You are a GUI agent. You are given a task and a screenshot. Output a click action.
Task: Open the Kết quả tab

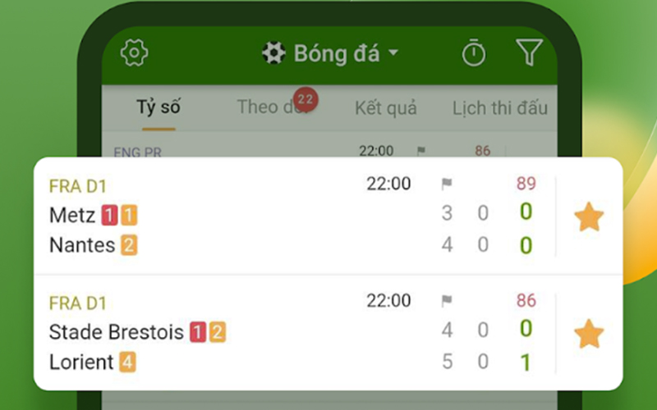[x=386, y=107]
